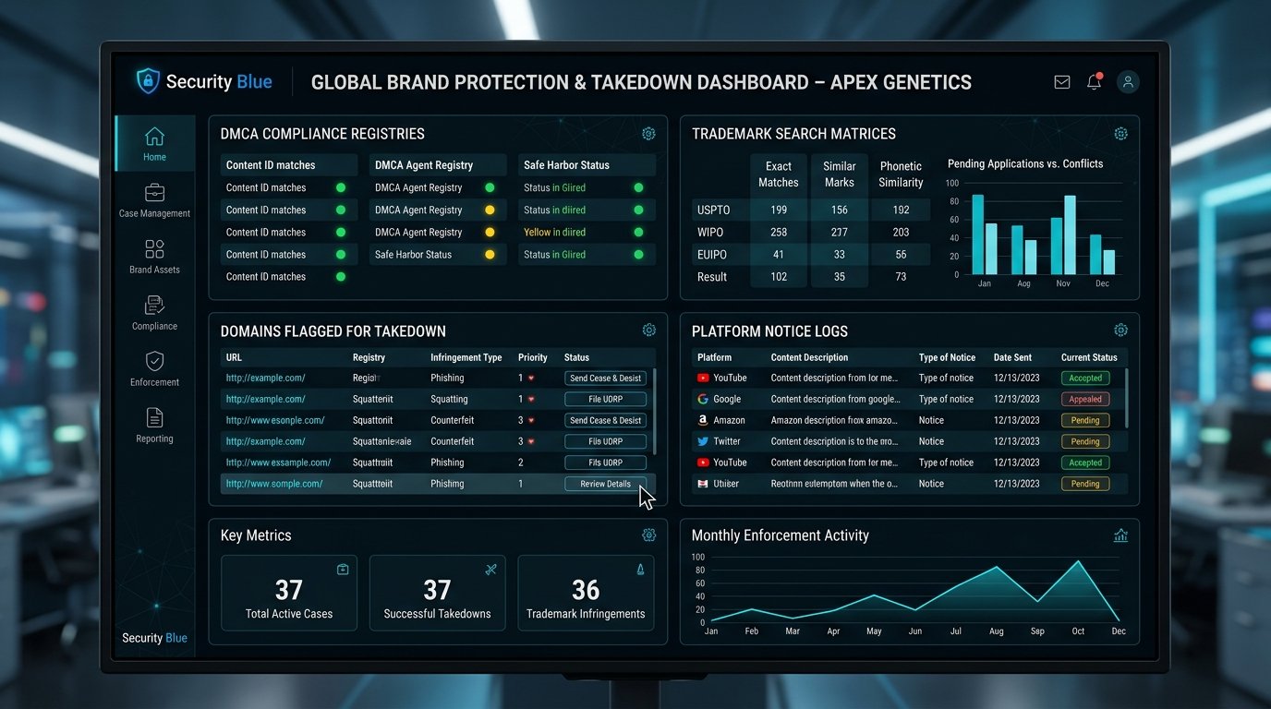Screen dimensions: 1271x709
Task: Click File UDRP in the Squatting row
Action: point(605,400)
